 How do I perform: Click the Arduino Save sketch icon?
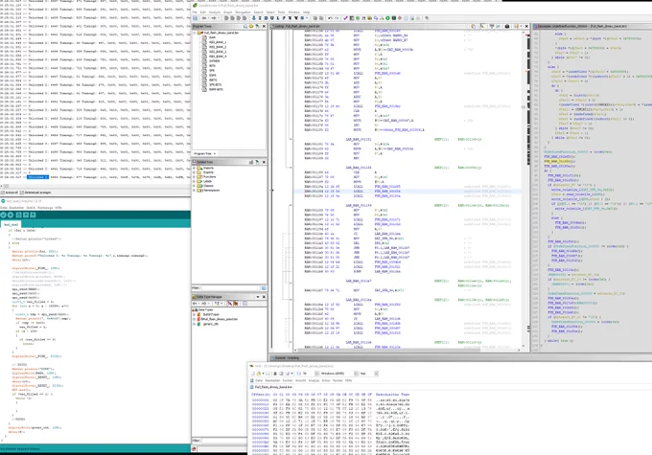33,215
